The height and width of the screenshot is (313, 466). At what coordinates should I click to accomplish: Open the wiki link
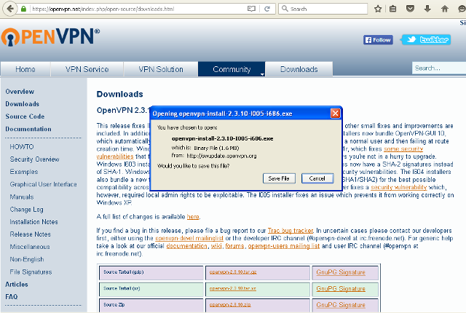coord(216,246)
